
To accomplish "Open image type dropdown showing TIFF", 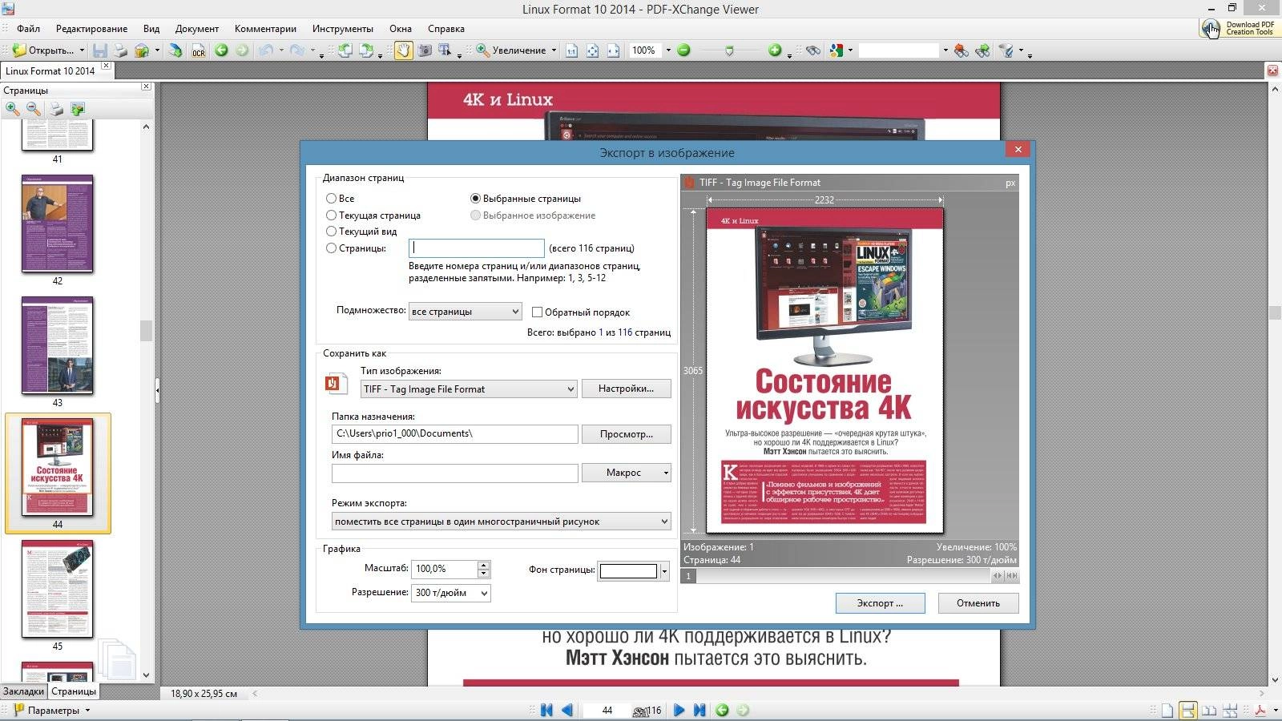I will coord(469,389).
